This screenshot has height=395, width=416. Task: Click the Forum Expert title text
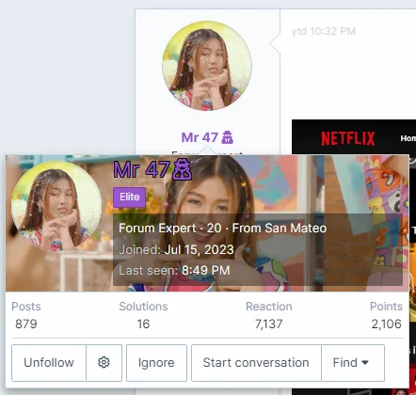[x=157, y=229]
